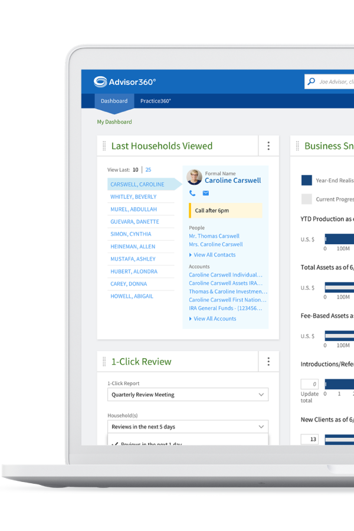Grab 1-Click Review drag handle
This screenshot has height=531, width=354.
104,362
